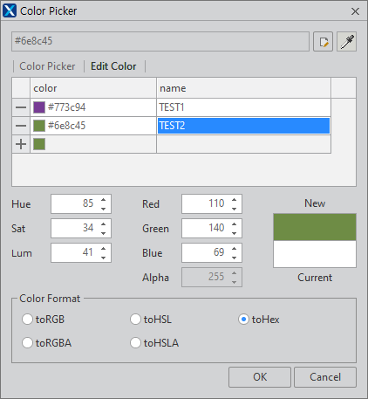This screenshot has width=368, height=399.
Task: Add new color with plus icon
Action: coord(21,144)
